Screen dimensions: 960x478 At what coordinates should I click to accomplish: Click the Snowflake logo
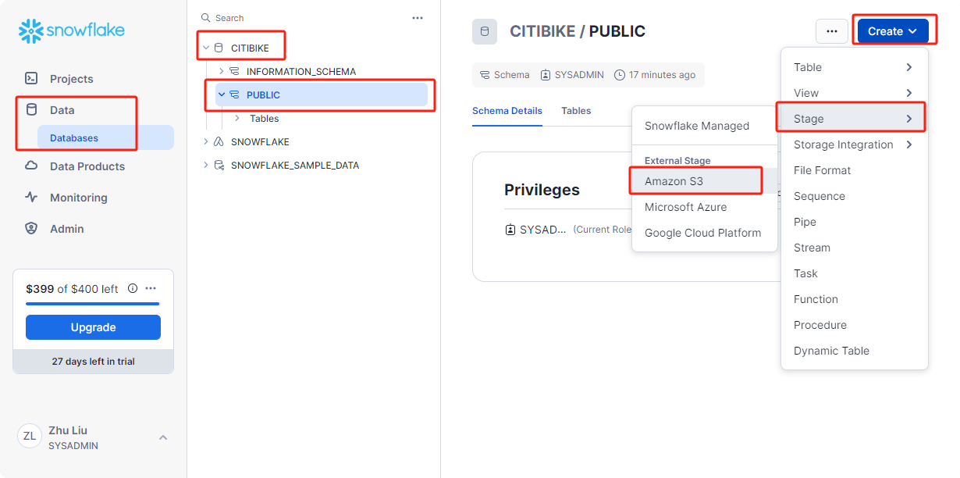[x=71, y=30]
